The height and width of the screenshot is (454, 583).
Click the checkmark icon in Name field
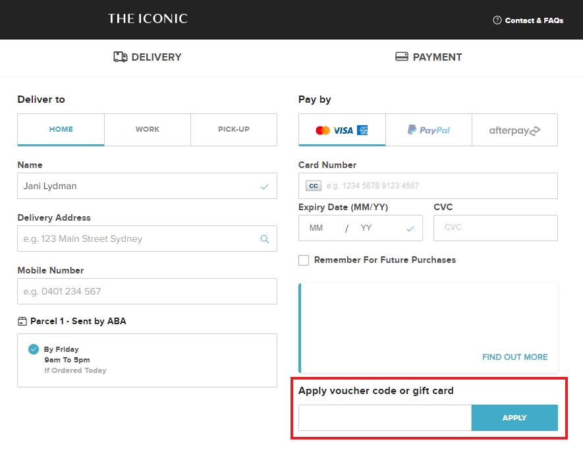pyautogui.click(x=265, y=186)
